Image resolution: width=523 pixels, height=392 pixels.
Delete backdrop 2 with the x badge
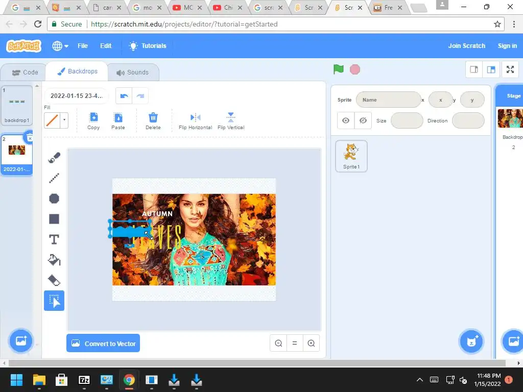30,138
